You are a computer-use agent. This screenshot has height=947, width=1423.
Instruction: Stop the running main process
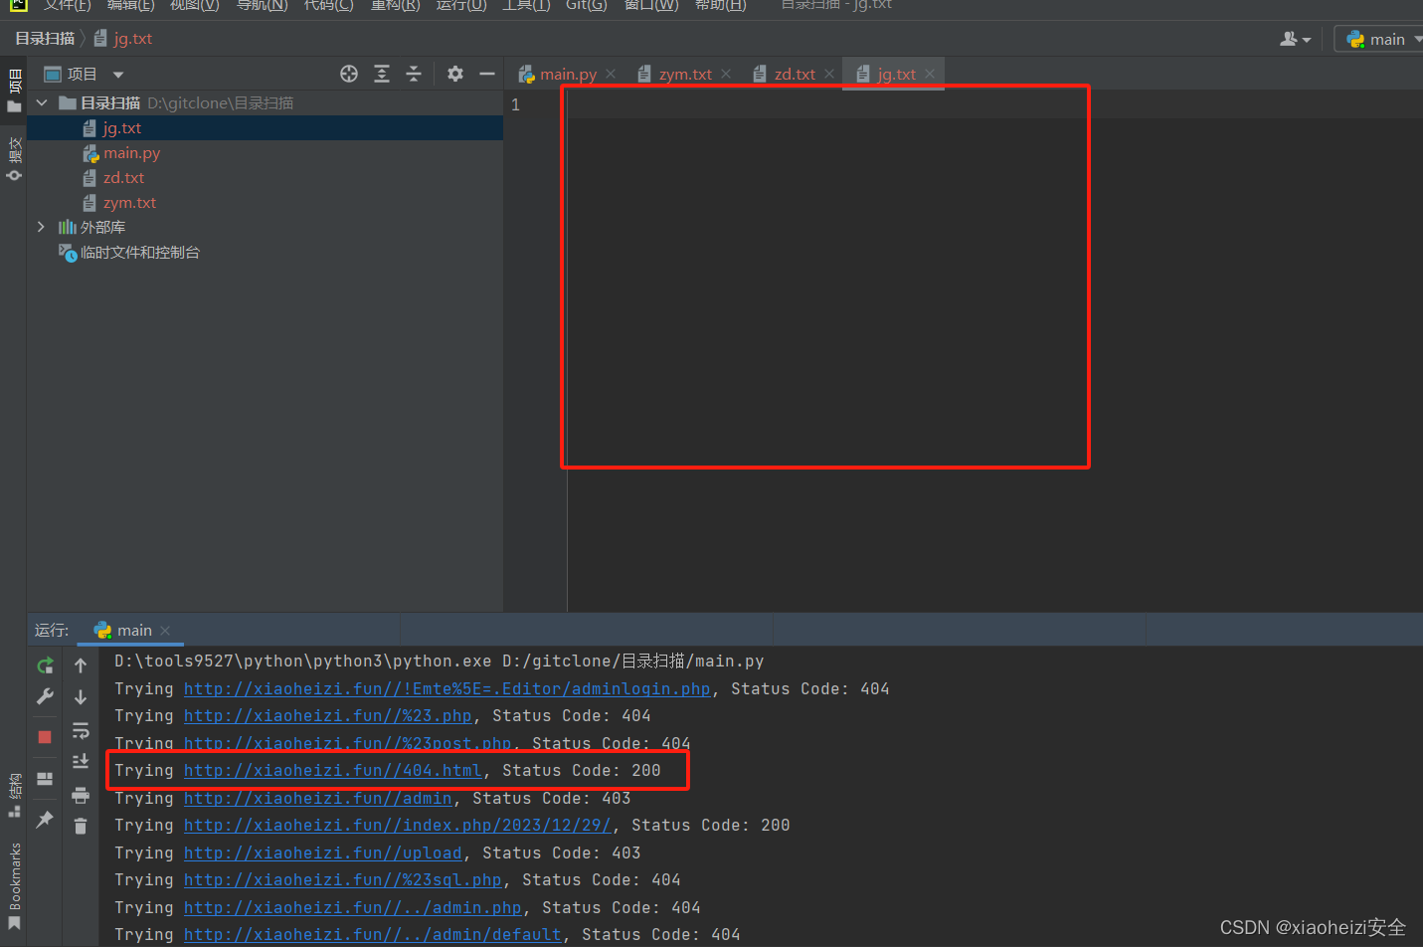[45, 737]
